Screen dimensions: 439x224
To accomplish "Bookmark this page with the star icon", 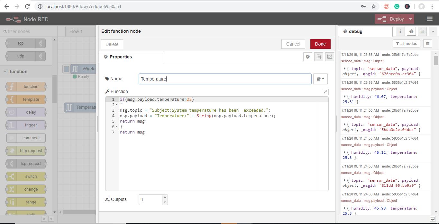I will [x=373, y=6].
